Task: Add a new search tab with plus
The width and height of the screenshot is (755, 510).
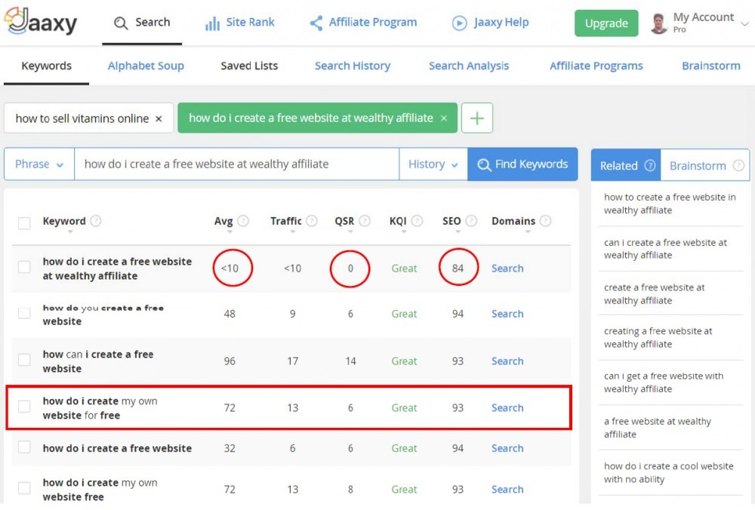Action: (x=476, y=118)
